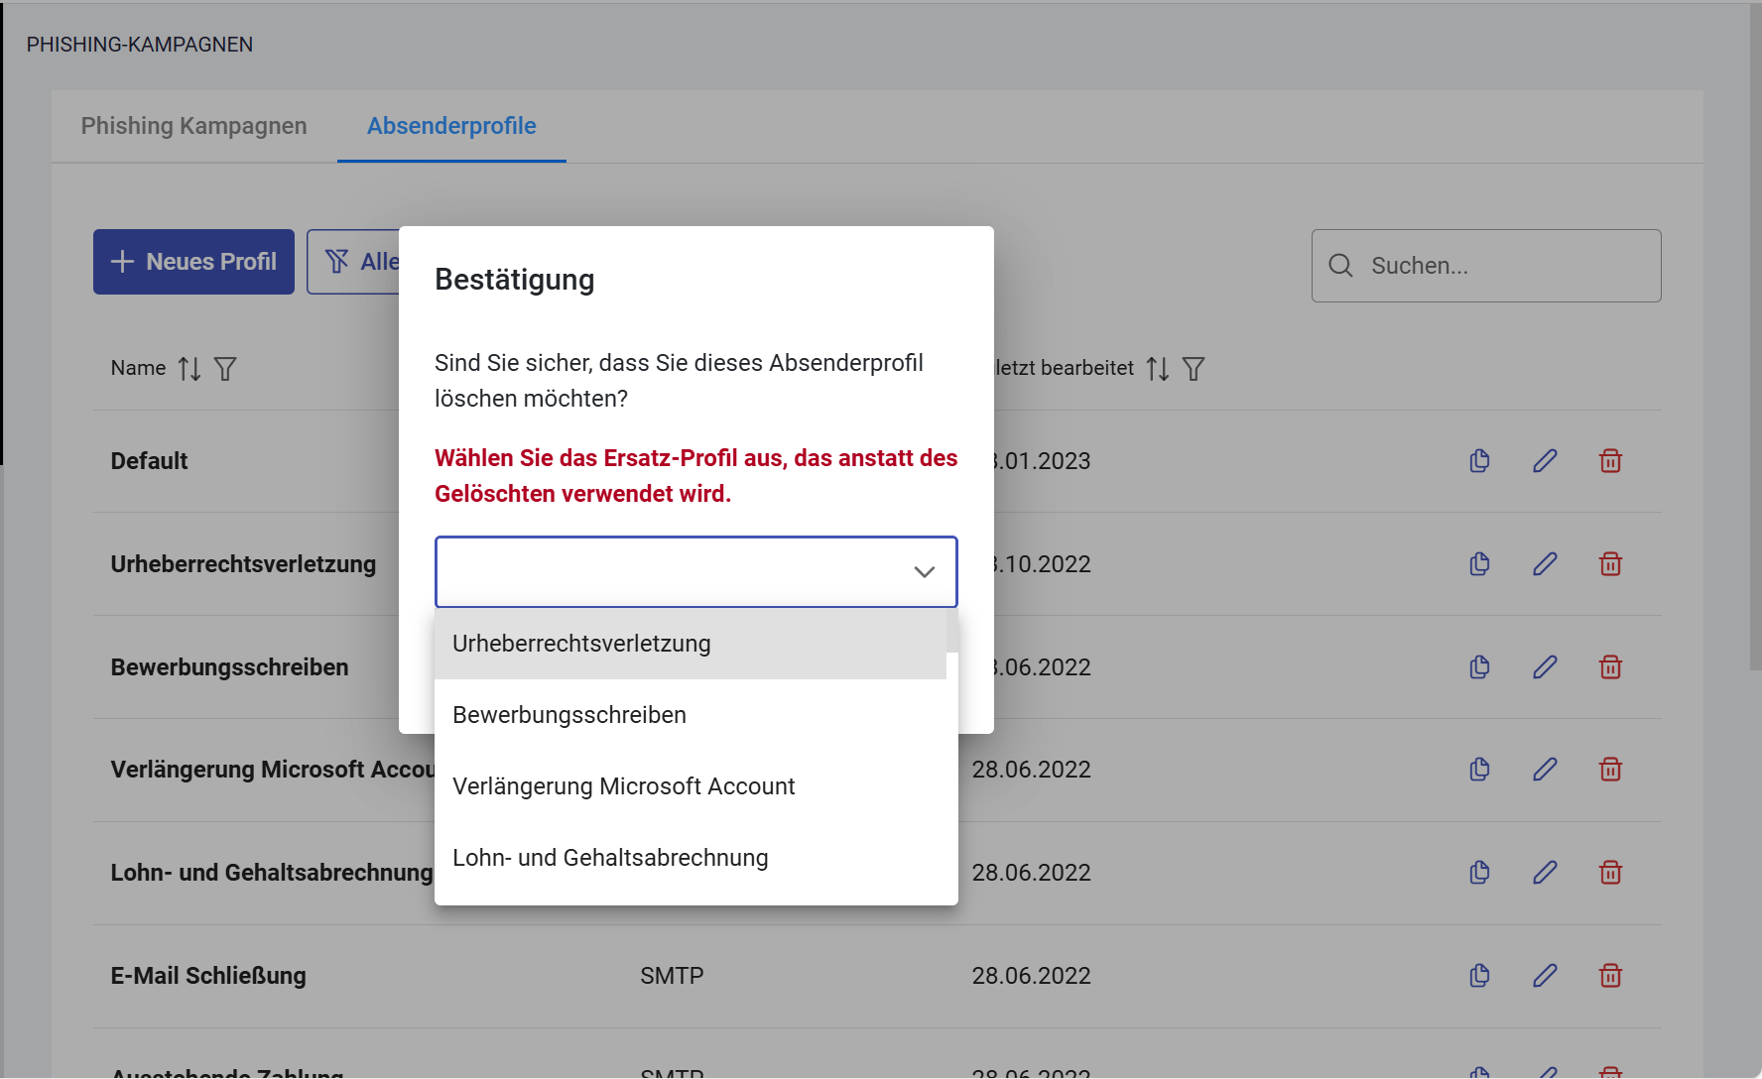Viewport: 1762px width, 1079px height.
Task: Click trash icon for E-Mail Schließung
Action: [x=1610, y=976]
